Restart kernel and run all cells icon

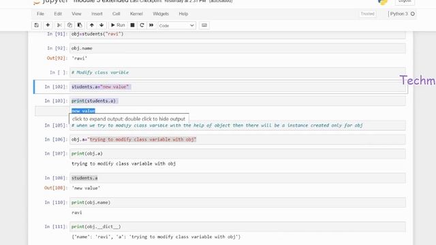pyautogui.click(x=151, y=25)
